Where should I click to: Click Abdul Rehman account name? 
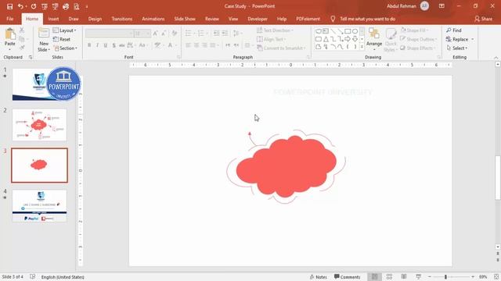click(402, 6)
